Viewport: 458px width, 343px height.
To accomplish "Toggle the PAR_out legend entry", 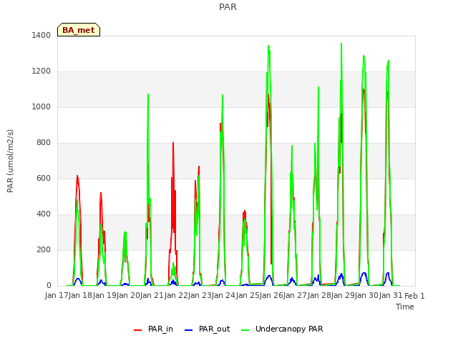I will pos(207,329).
